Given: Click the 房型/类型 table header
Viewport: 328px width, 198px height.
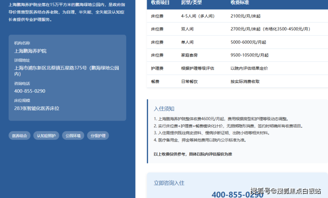Looking at the screenshot, I should pyautogui.click(x=191, y=3).
